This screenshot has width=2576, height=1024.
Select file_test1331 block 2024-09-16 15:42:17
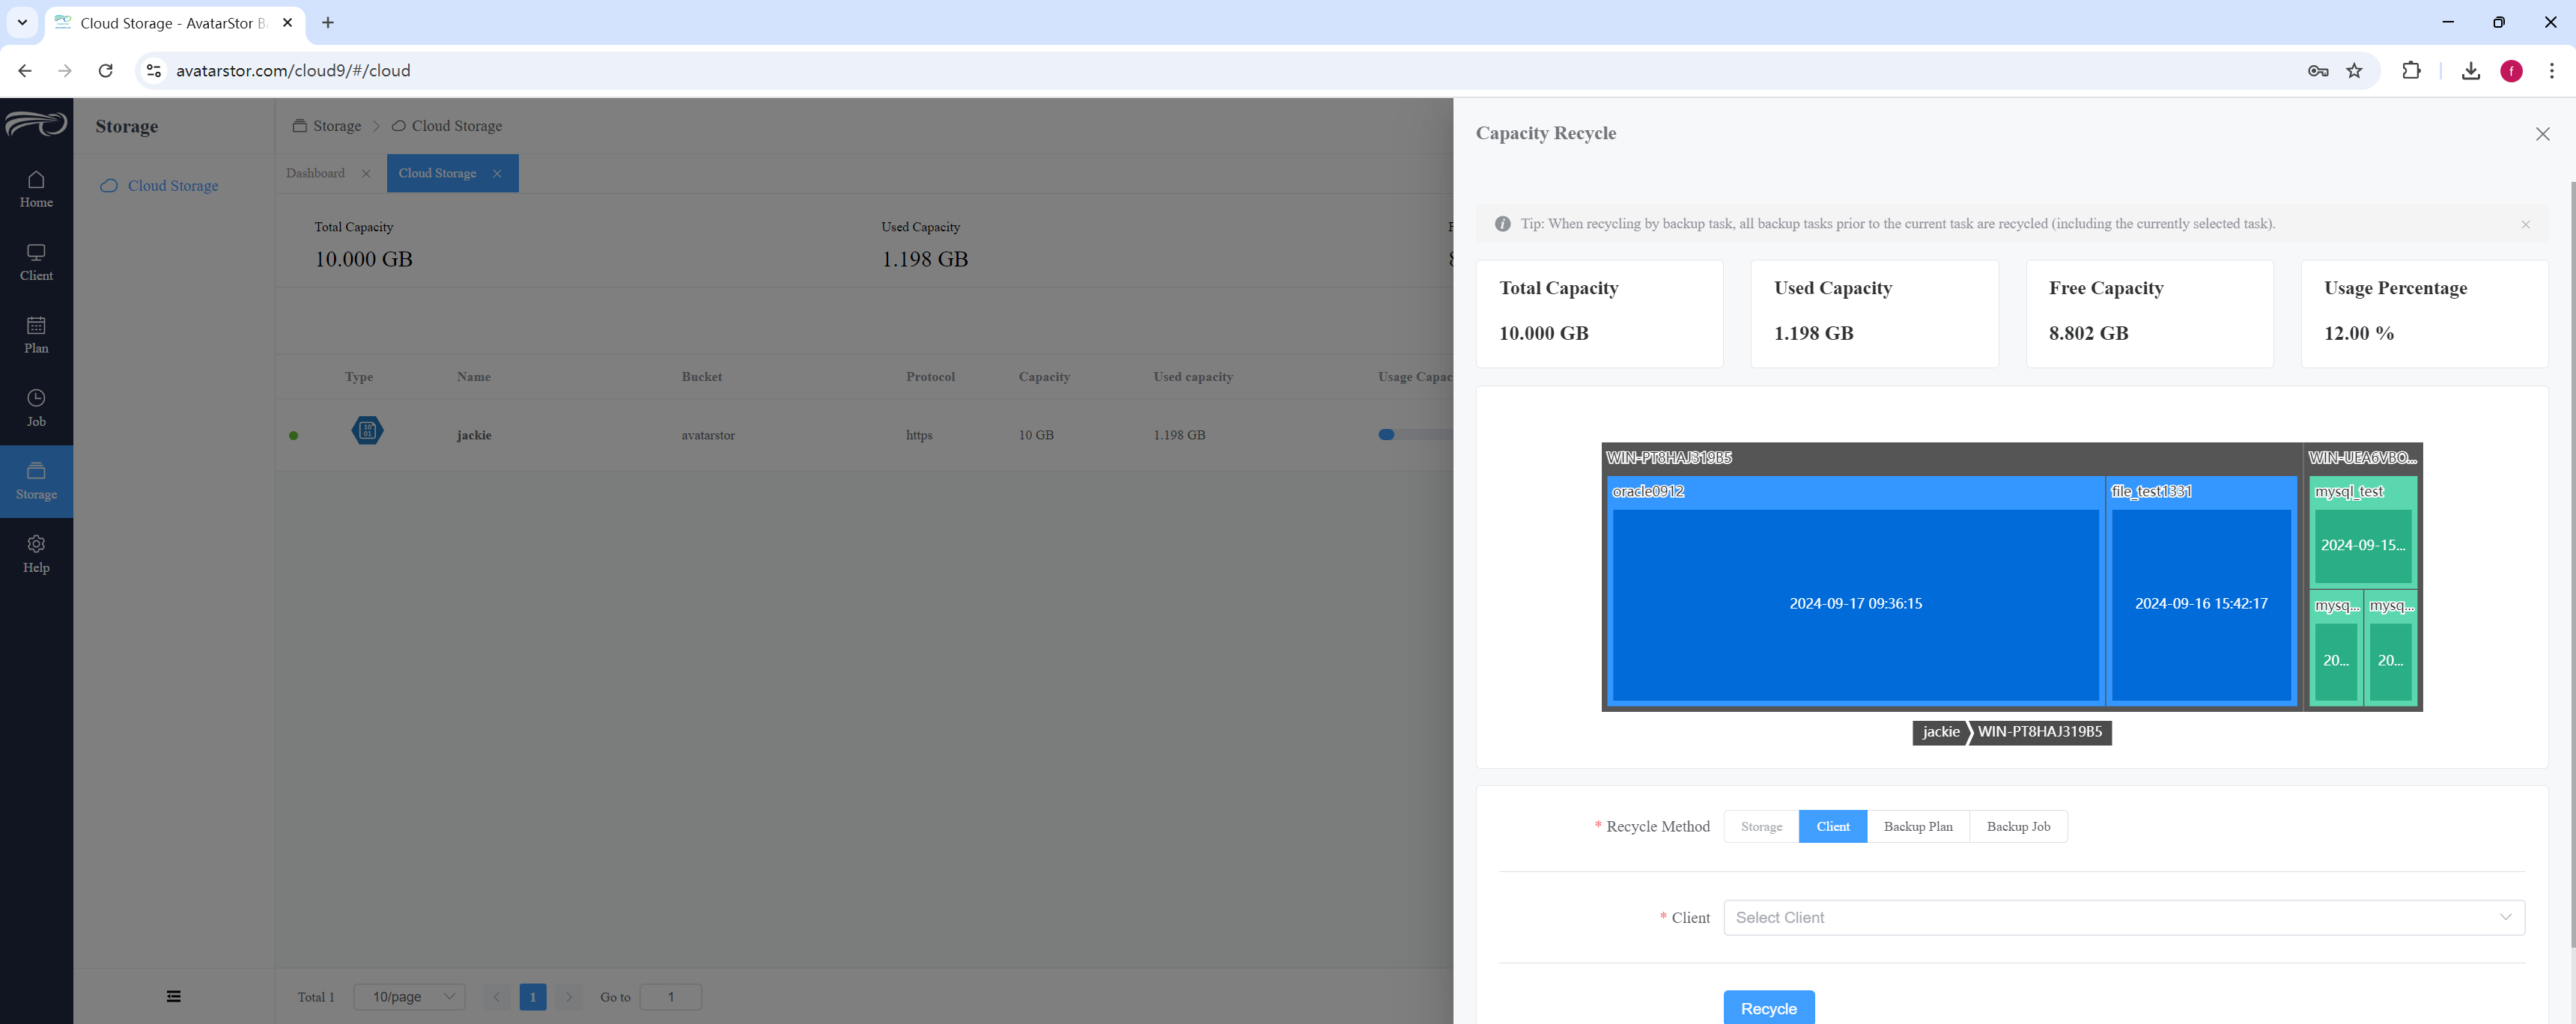2200,604
